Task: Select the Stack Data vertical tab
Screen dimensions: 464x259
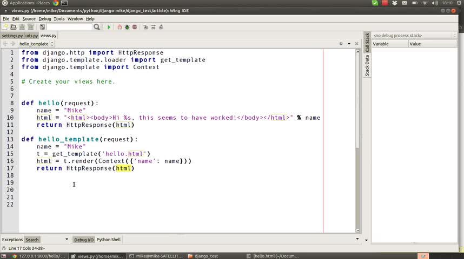Action: pos(367,66)
